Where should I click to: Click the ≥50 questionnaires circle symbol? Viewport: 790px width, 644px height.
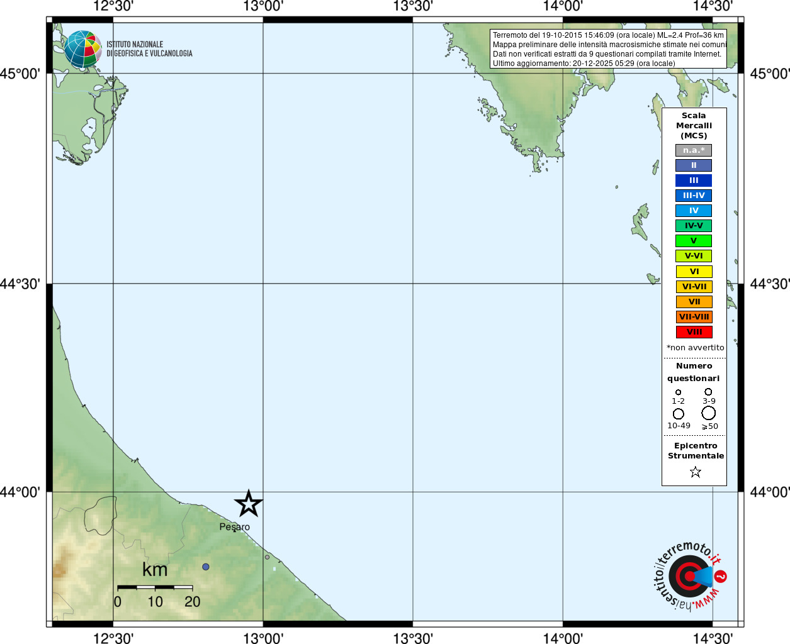pos(709,413)
